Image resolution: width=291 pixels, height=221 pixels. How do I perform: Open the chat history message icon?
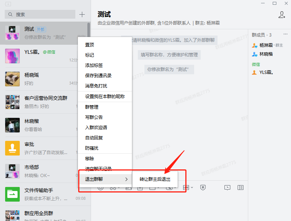click(227, 187)
